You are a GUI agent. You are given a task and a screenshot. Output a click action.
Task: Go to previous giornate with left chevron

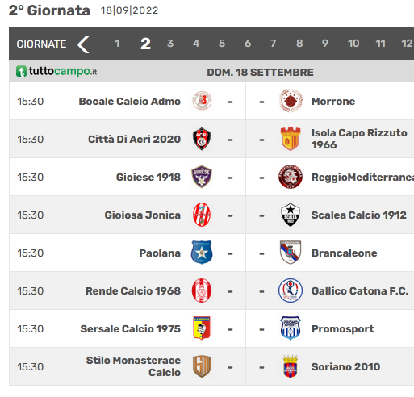tap(83, 44)
